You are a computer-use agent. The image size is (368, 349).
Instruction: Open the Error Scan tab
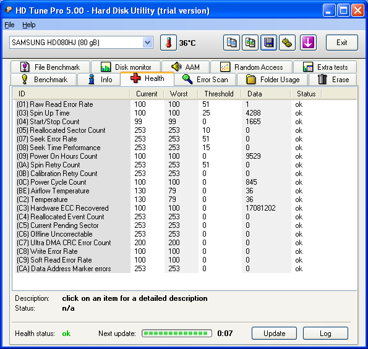tap(205, 80)
